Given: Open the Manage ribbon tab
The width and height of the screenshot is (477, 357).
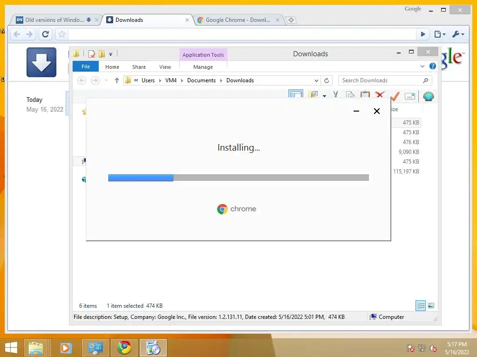Looking at the screenshot, I should coord(203,67).
